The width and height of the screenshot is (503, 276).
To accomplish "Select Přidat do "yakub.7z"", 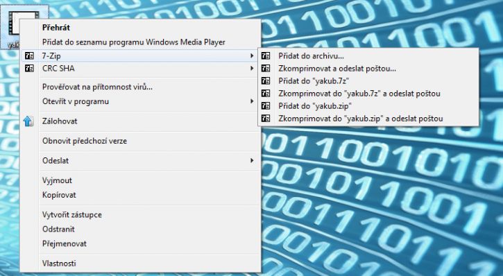I will click(368, 80).
